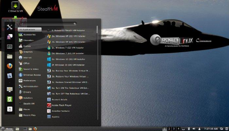Viewport: 229px width, 131px height.
Task: Click the Menu button in panel
Action: point(7,129)
